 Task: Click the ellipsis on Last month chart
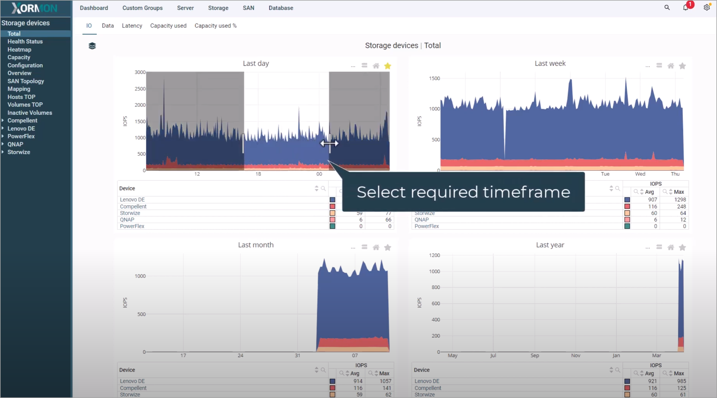353,247
